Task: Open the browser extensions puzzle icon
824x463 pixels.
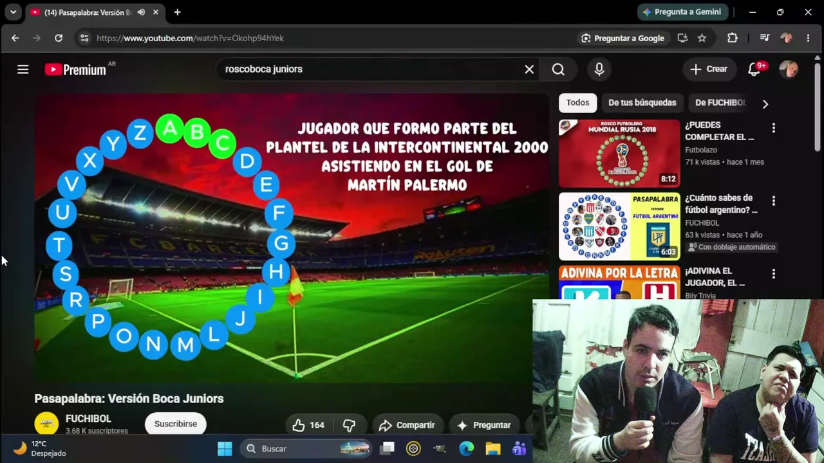Action: (733, 38)
